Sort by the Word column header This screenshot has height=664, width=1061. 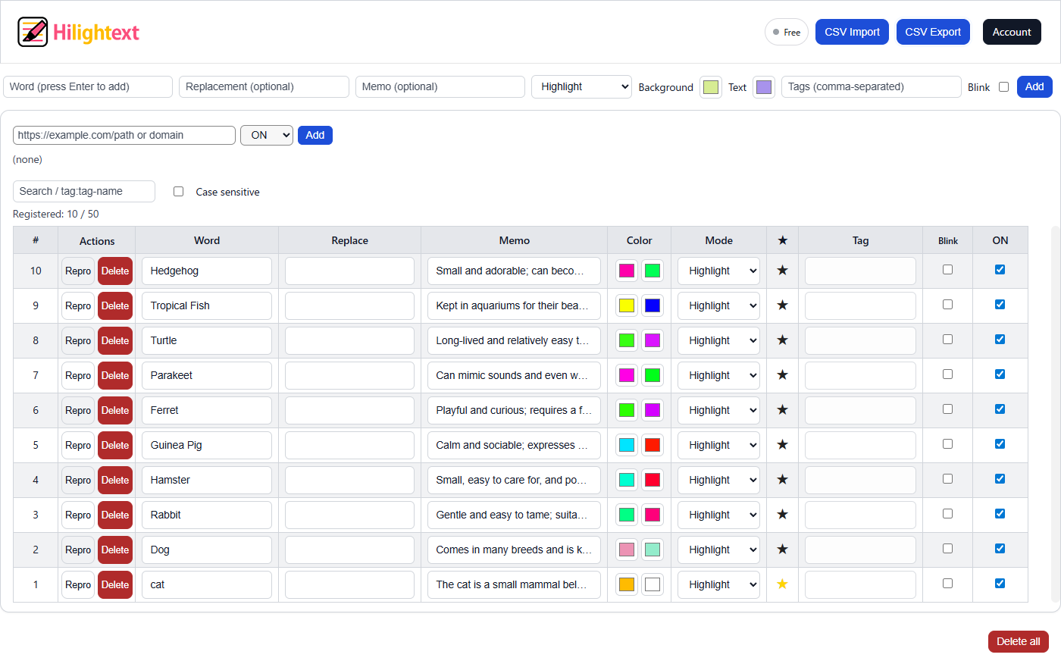[206, 240]
